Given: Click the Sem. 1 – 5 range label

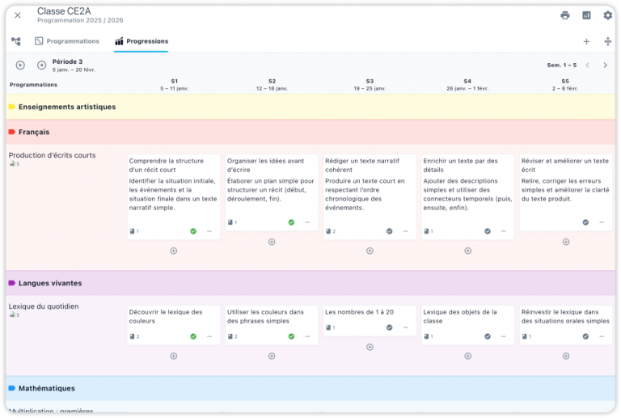Looking at the screenshot, I should coord(562,65).
